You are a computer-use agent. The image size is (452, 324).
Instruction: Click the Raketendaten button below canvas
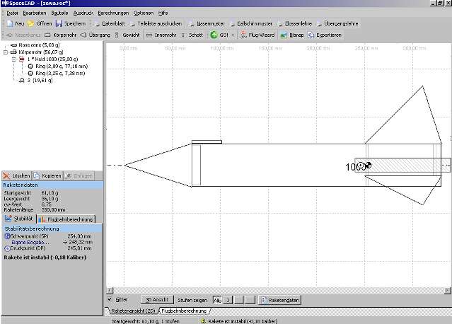(280, 300)
